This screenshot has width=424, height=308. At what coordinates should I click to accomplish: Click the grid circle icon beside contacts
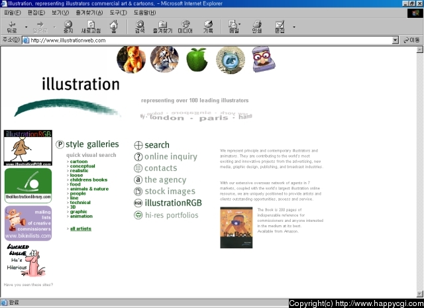point(138,168)
